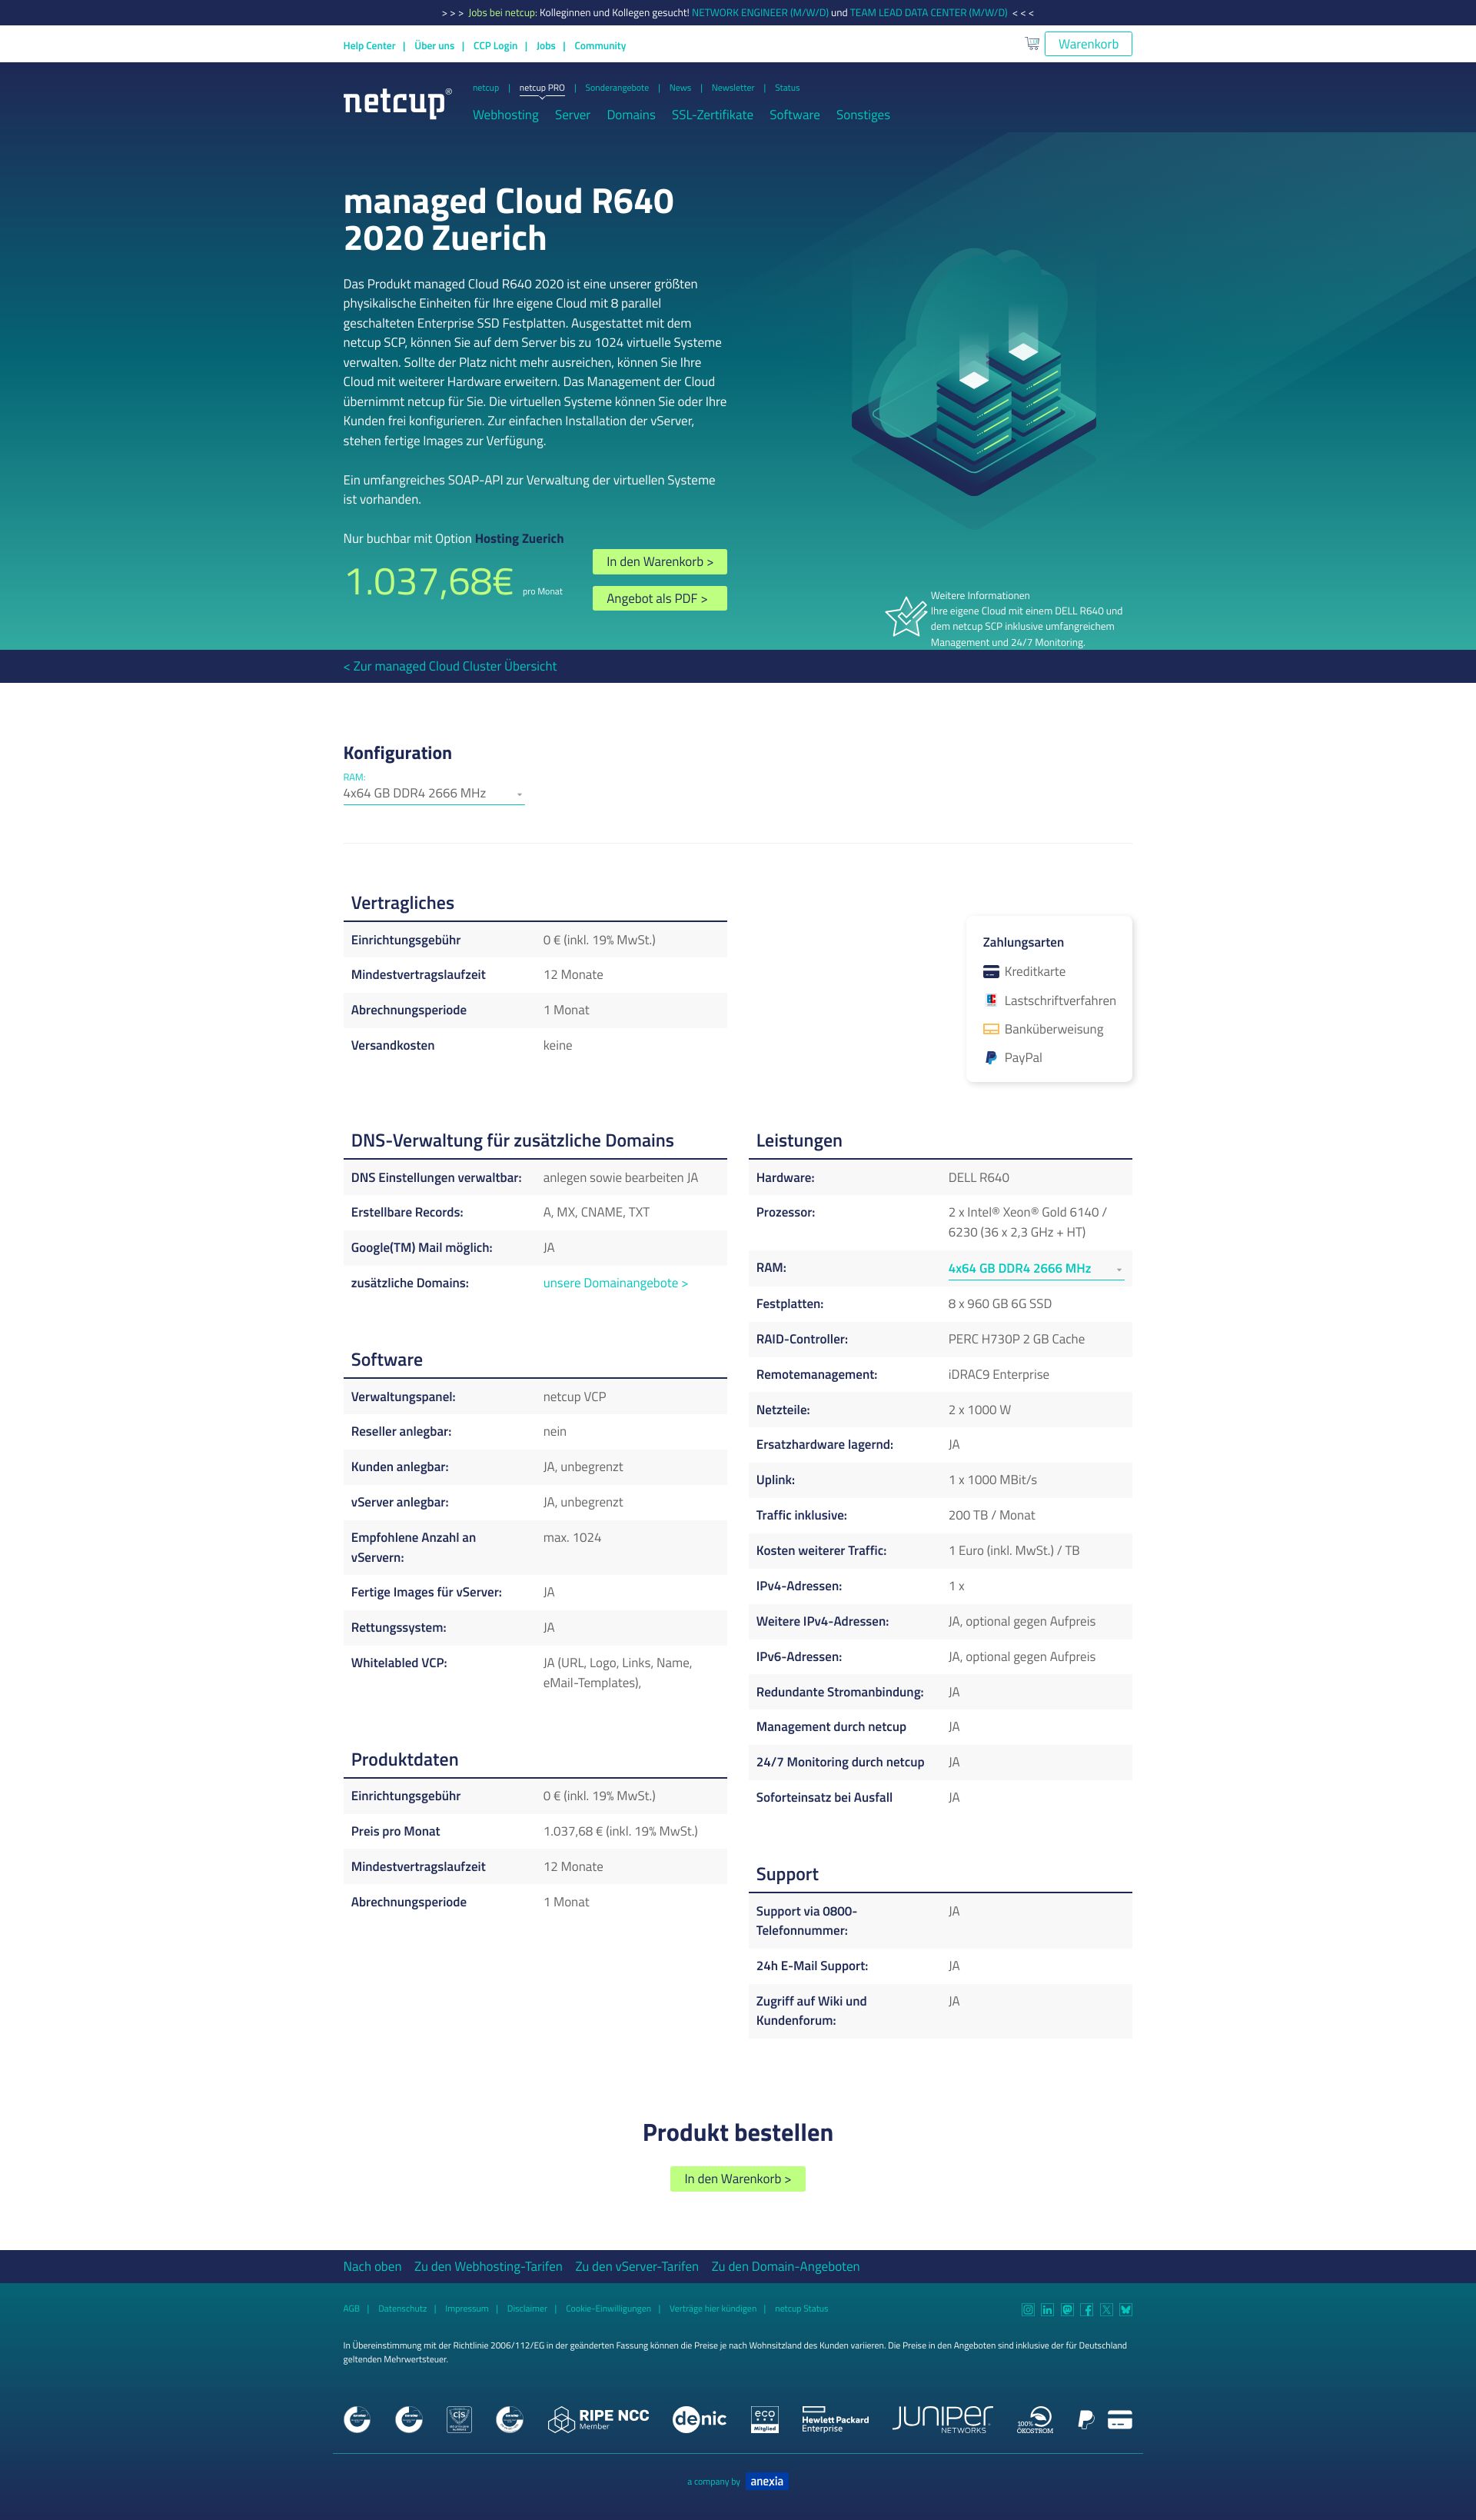Open the Server main menu
Viewport: 1476px width, 2520px height.
(x=572, y=115)
